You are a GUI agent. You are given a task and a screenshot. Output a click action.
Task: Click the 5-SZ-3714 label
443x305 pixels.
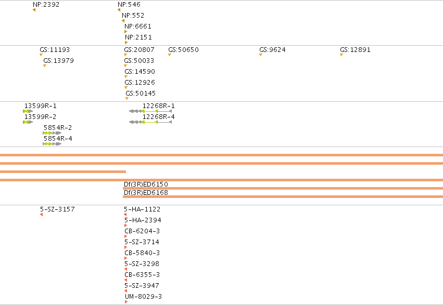pos(142,243)
